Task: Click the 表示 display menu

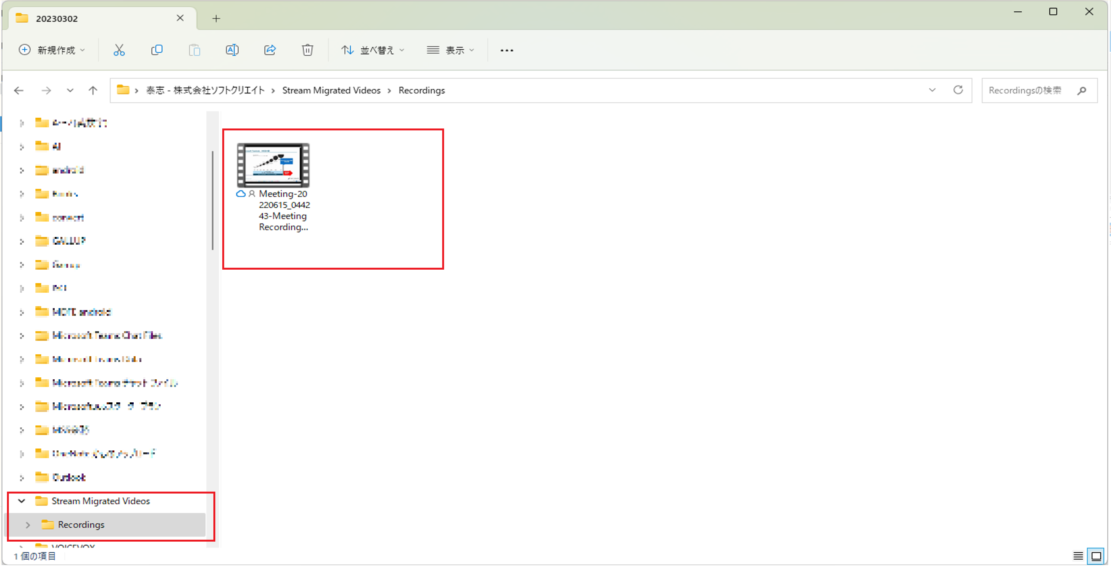Action: click(451, 50)
